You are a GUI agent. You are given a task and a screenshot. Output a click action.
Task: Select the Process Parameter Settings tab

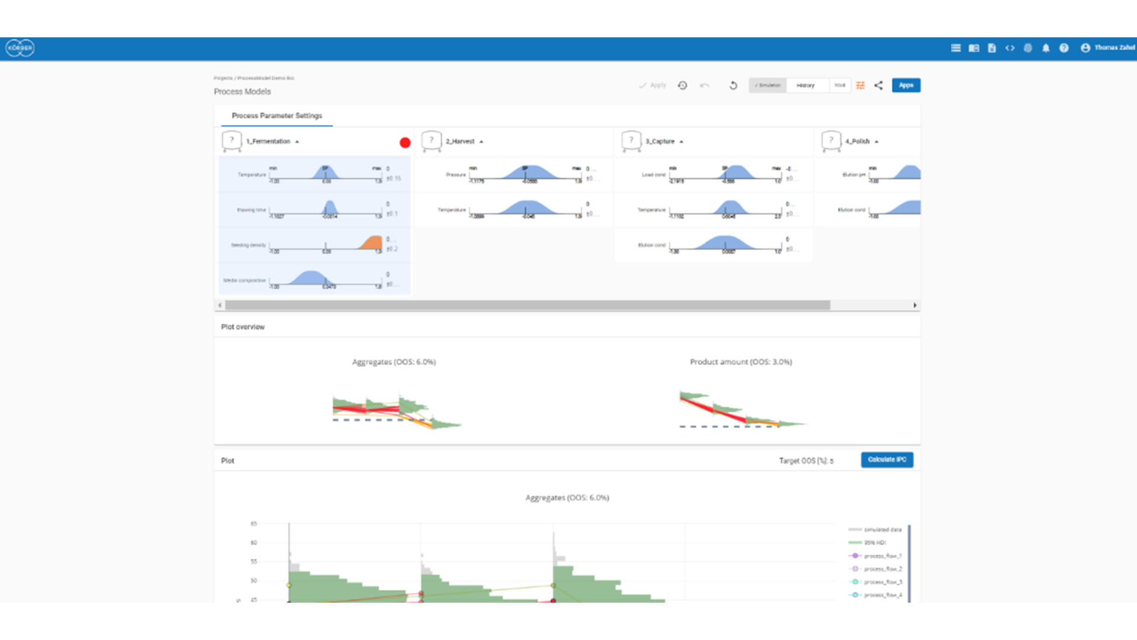pos(277,116)
